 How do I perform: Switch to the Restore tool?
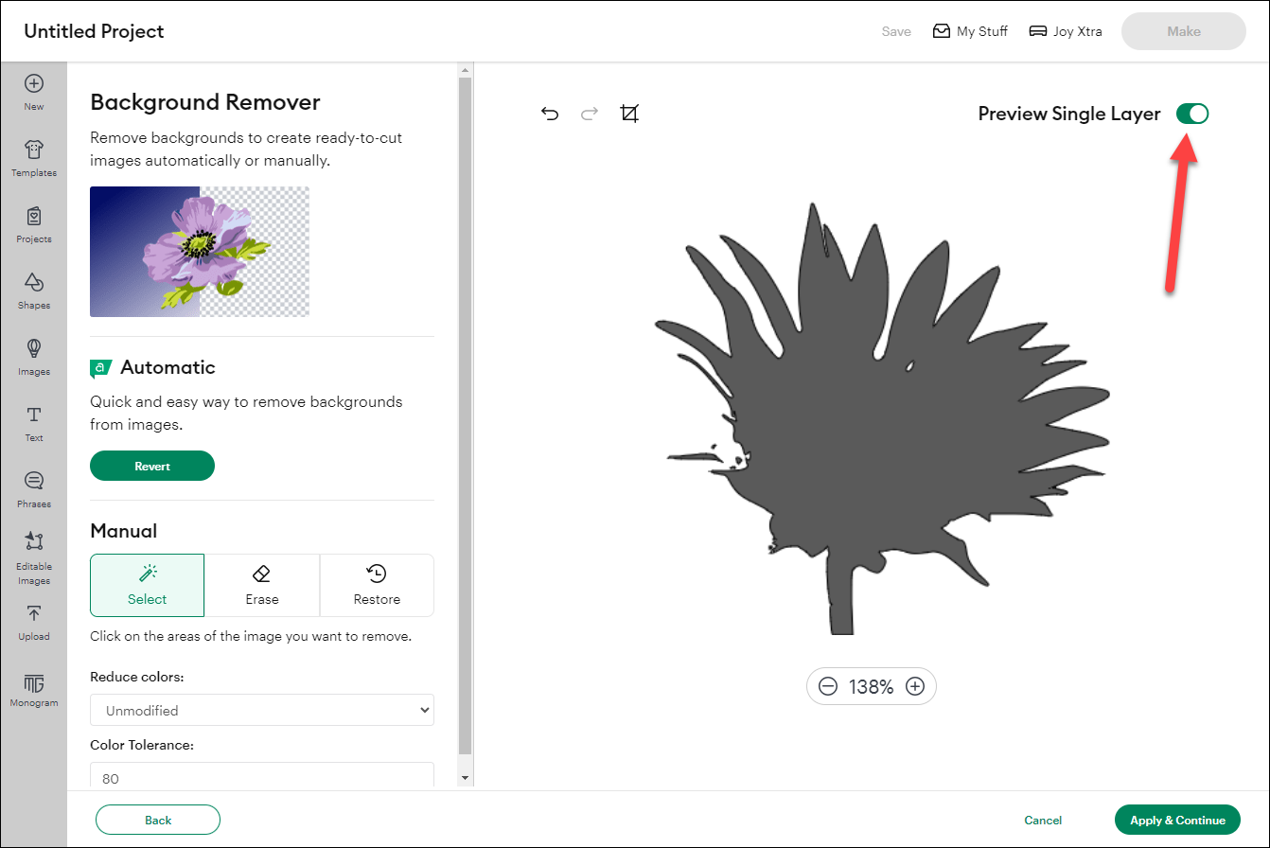pyautogui.click(x=377, y=585)
